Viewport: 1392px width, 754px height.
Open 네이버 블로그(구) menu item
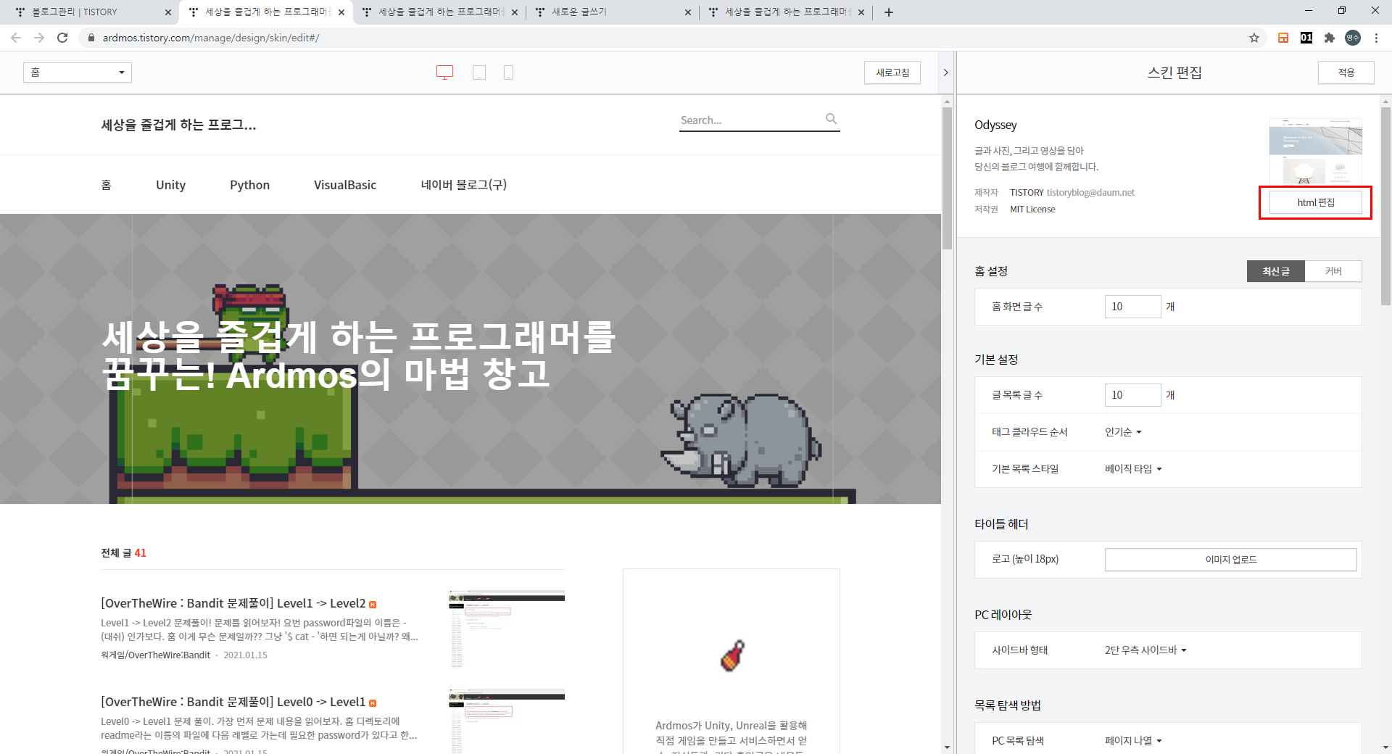(x=464, y=185)
